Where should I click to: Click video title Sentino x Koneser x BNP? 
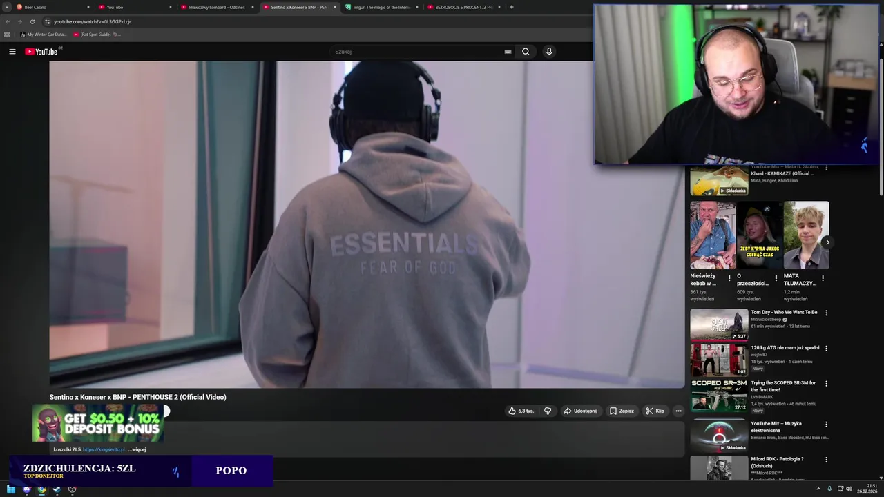click(x=137, y=397)
